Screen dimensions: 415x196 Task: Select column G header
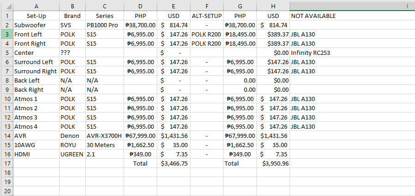[x=240, y=6]
